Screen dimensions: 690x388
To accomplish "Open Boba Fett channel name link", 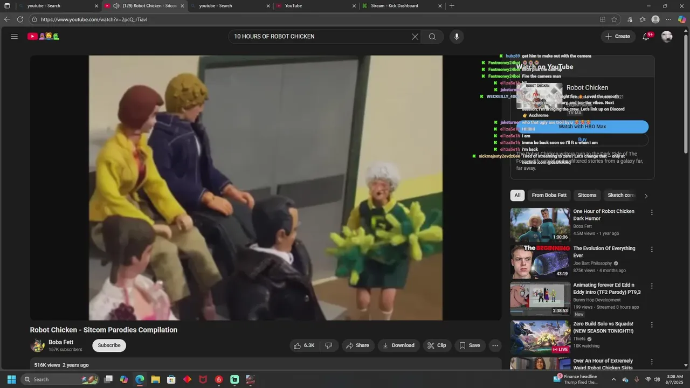I will [61, 342].
